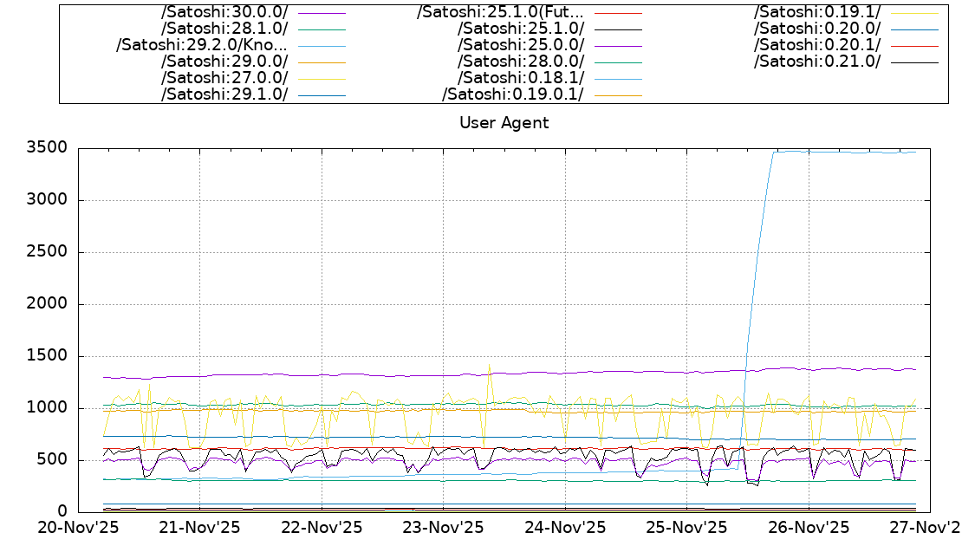
Task: Click the /Satoshi:29.2.0/Kno... legend label
Action: pos(201,45)
